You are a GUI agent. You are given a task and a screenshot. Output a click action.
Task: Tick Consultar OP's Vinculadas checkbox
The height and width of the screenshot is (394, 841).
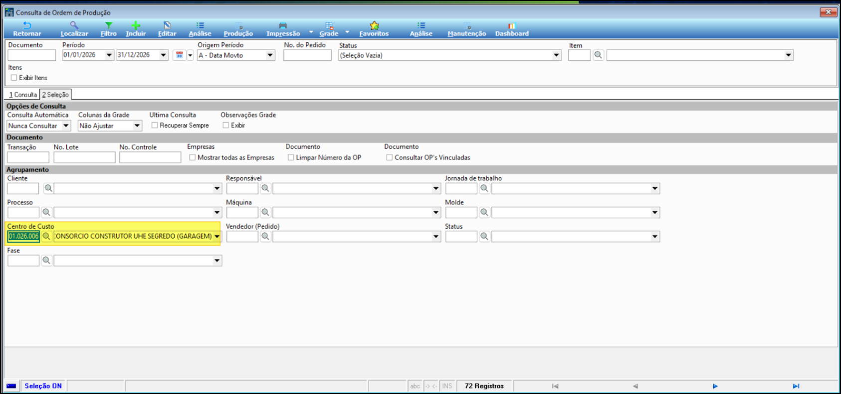point(390,157)
